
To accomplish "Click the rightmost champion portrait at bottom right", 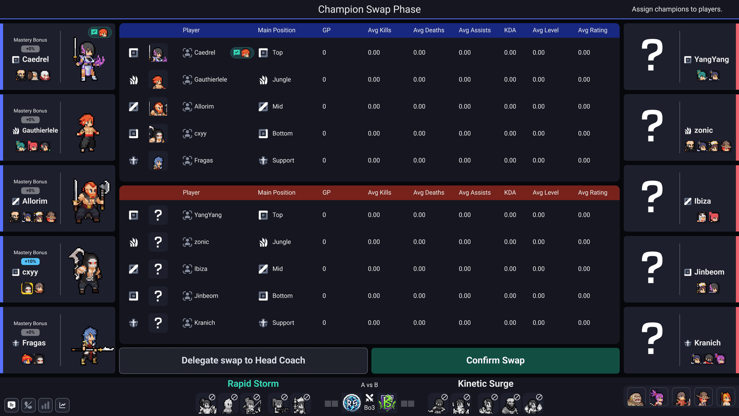I will pos(726,398).
